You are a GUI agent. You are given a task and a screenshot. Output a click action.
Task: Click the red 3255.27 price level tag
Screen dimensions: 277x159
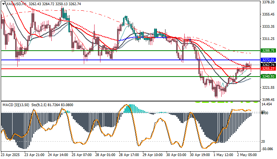(268, 69)
